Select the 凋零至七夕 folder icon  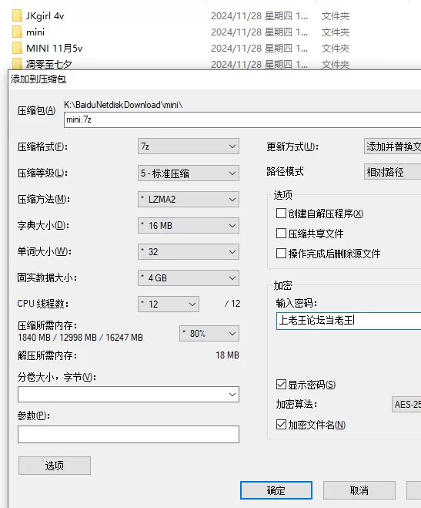pos(17,63)
